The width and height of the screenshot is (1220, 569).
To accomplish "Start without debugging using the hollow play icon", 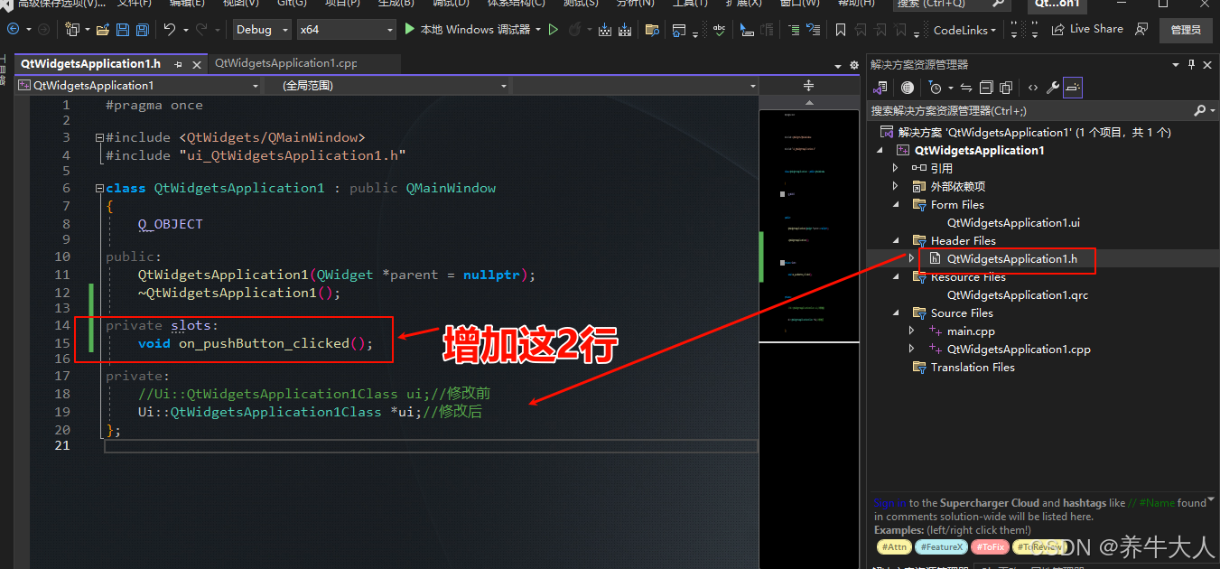I will (x=554, y=30).
